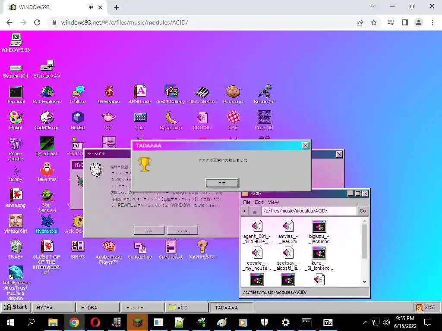Focus the /c/files/music/modules/ACID/ path field
The height and width of the screenshot is (331, 442).
[309, 211]
